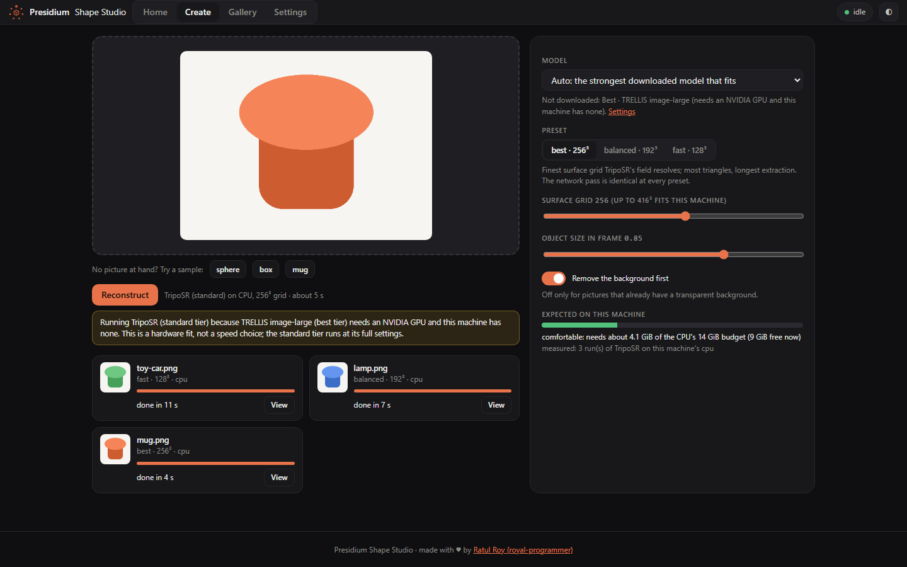Open the Gallery tab
Screen dimensions: 907x567
(x=242, y=12)
